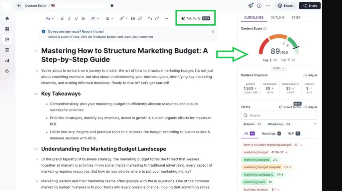Adjust the Content Structure settings

pos(310,75)
